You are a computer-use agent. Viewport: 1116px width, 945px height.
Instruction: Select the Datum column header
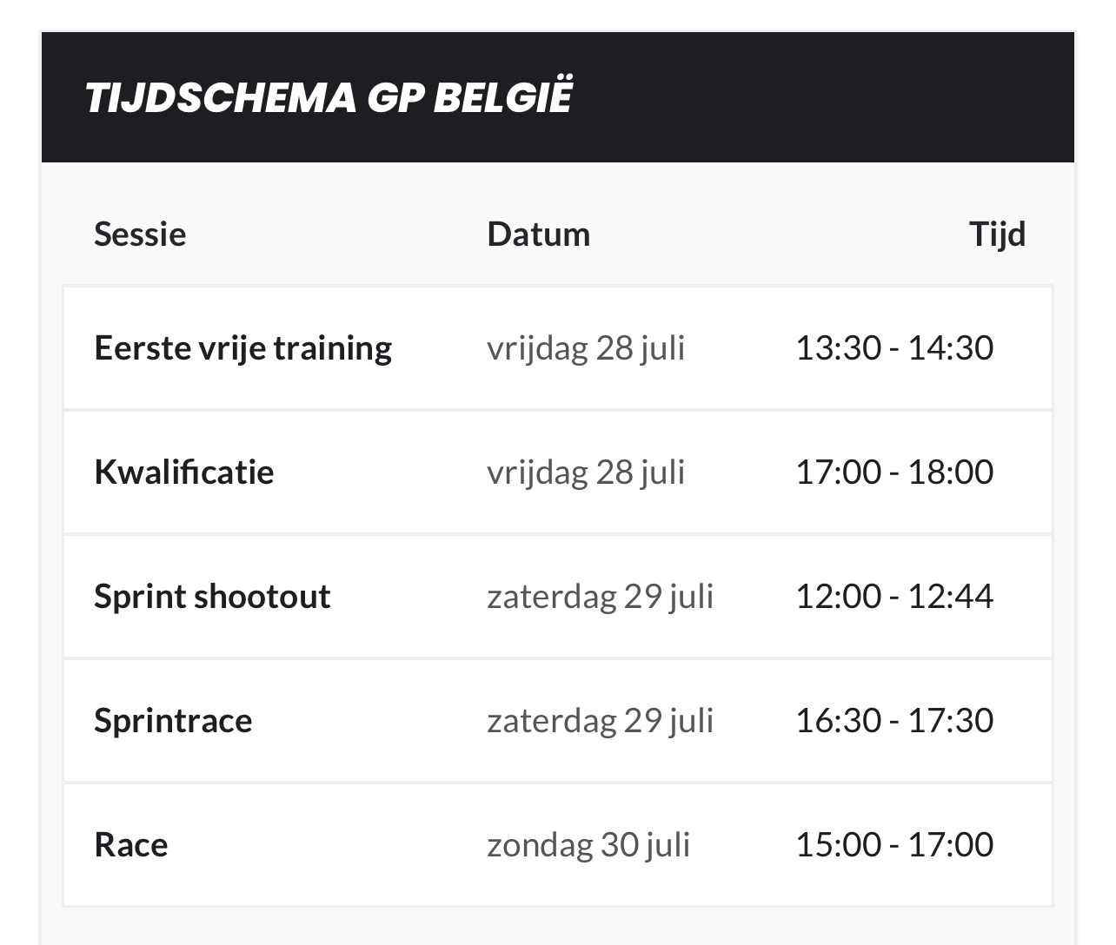(x=538, y=235)
